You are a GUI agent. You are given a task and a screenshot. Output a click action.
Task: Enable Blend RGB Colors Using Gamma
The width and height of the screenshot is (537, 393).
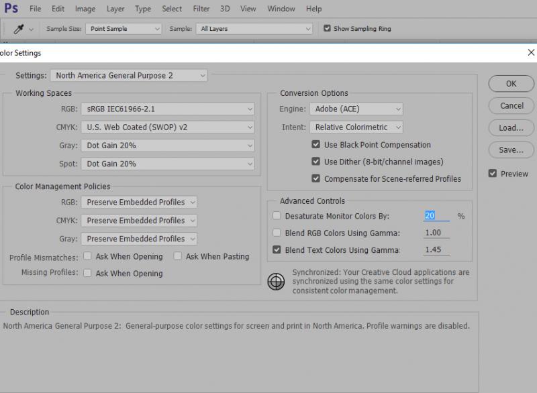(x=277, y=233)
